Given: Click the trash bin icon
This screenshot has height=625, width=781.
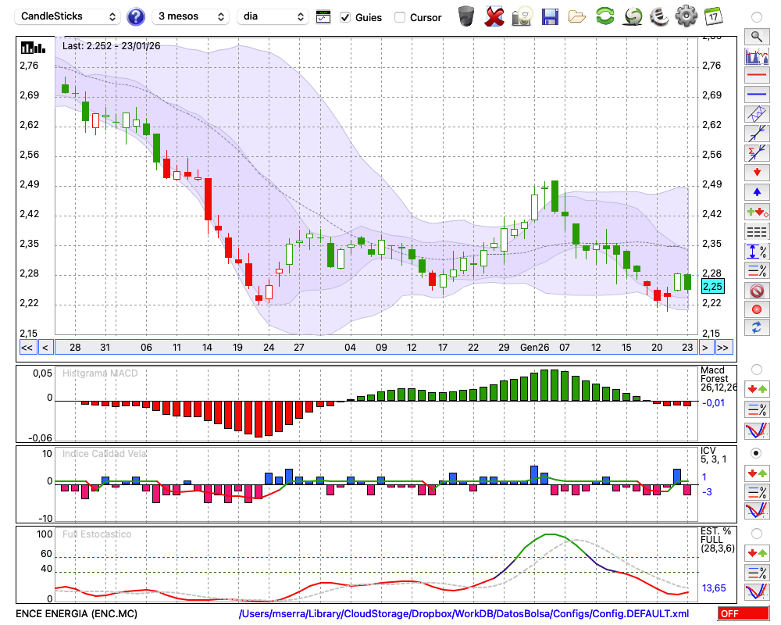Looking at the screenshot, I should point(466,16).
